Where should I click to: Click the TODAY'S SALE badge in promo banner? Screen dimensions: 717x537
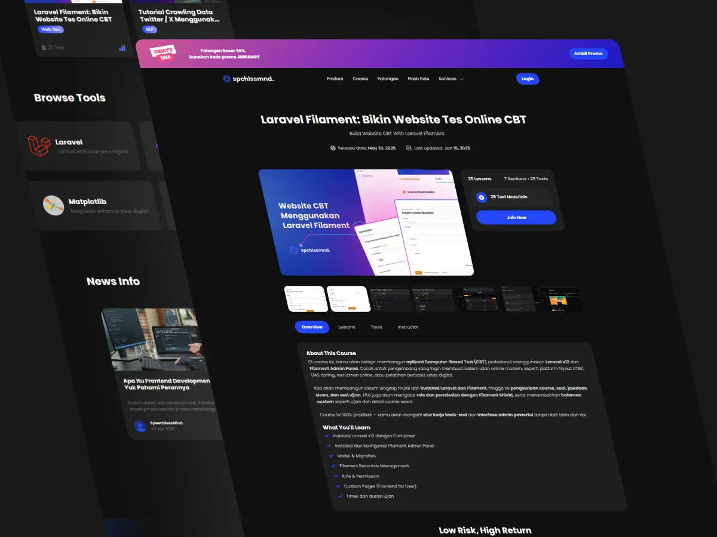pos(163,53)
